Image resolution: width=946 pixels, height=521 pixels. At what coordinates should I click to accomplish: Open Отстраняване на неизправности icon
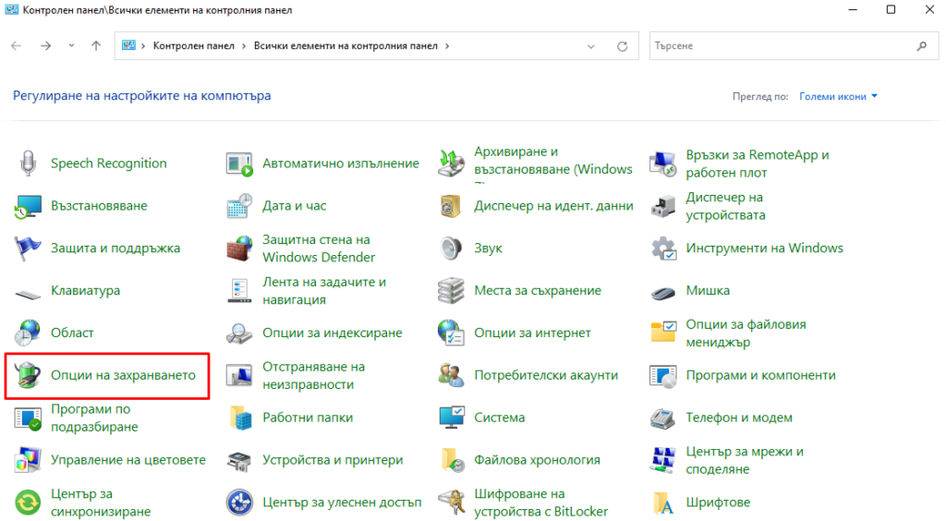[239, 375]
